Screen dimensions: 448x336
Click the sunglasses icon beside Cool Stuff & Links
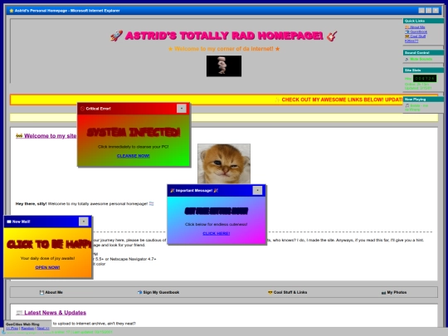point(270,292)
